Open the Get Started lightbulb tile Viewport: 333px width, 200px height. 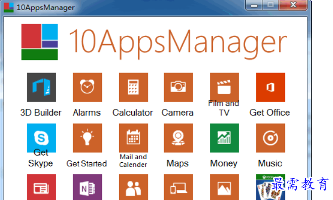[87, 138]
